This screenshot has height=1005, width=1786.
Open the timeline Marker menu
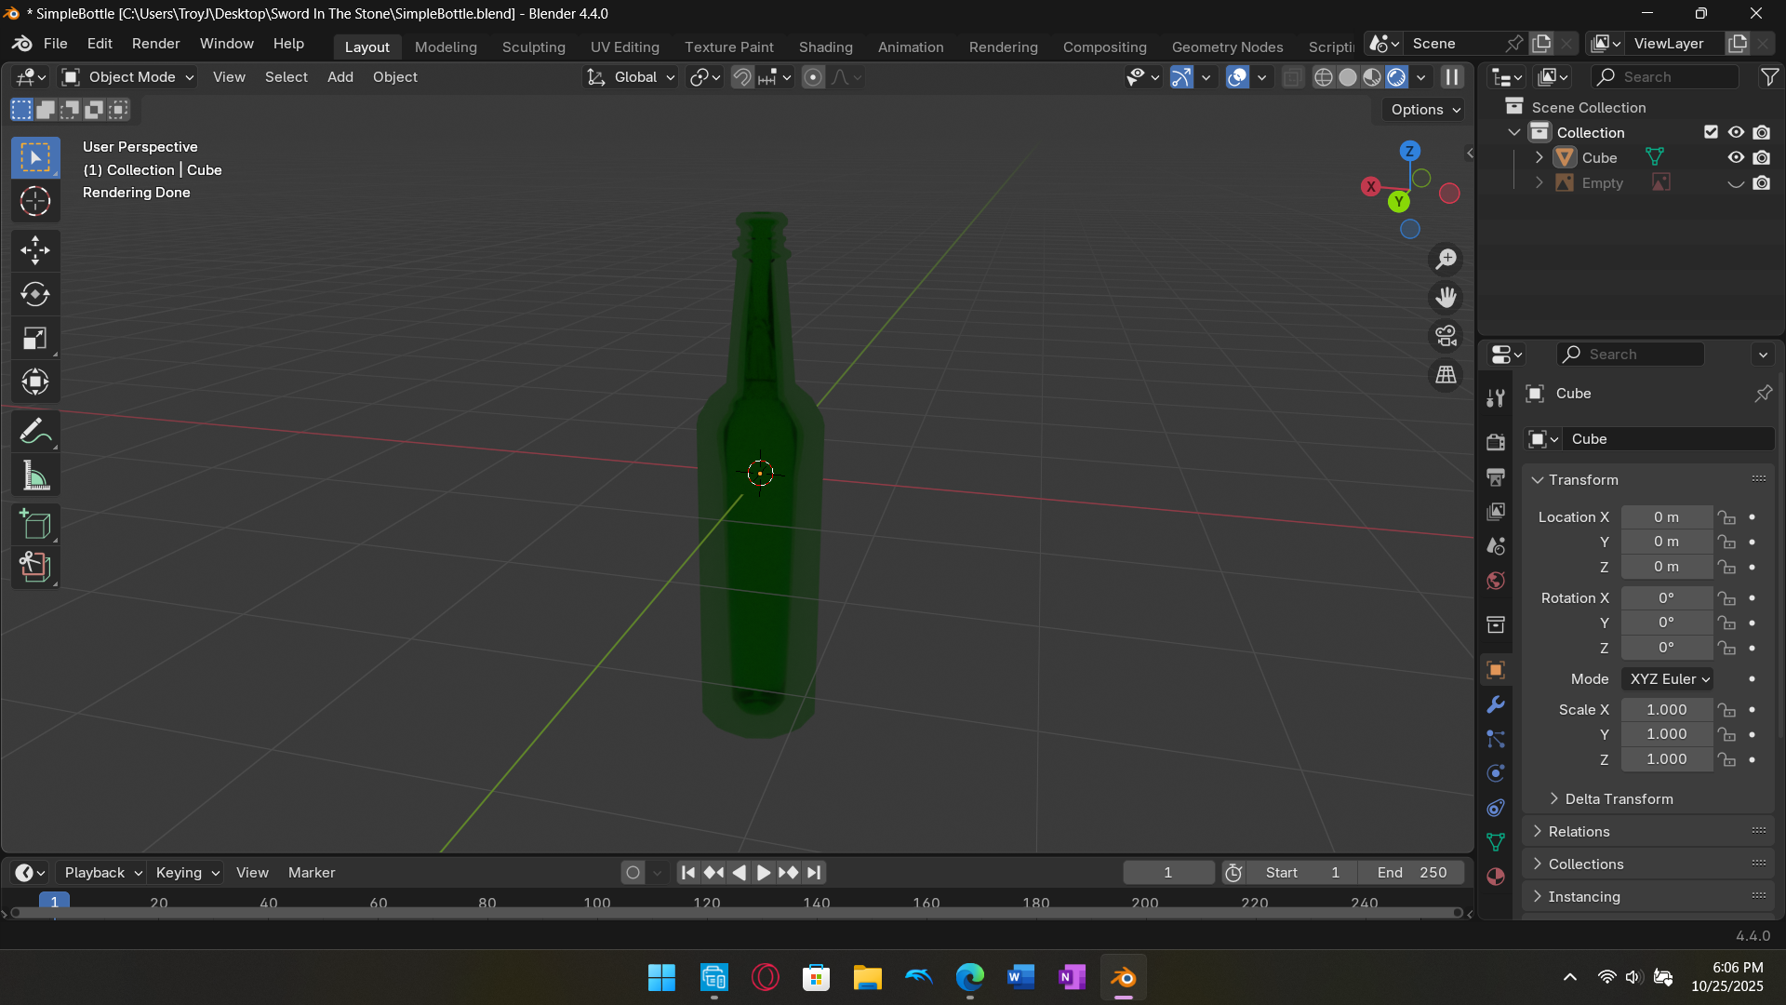pyautogui.click(x=312, y=873)
